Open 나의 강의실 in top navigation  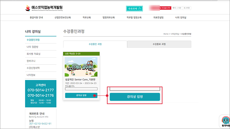click(x=181, y=17)
